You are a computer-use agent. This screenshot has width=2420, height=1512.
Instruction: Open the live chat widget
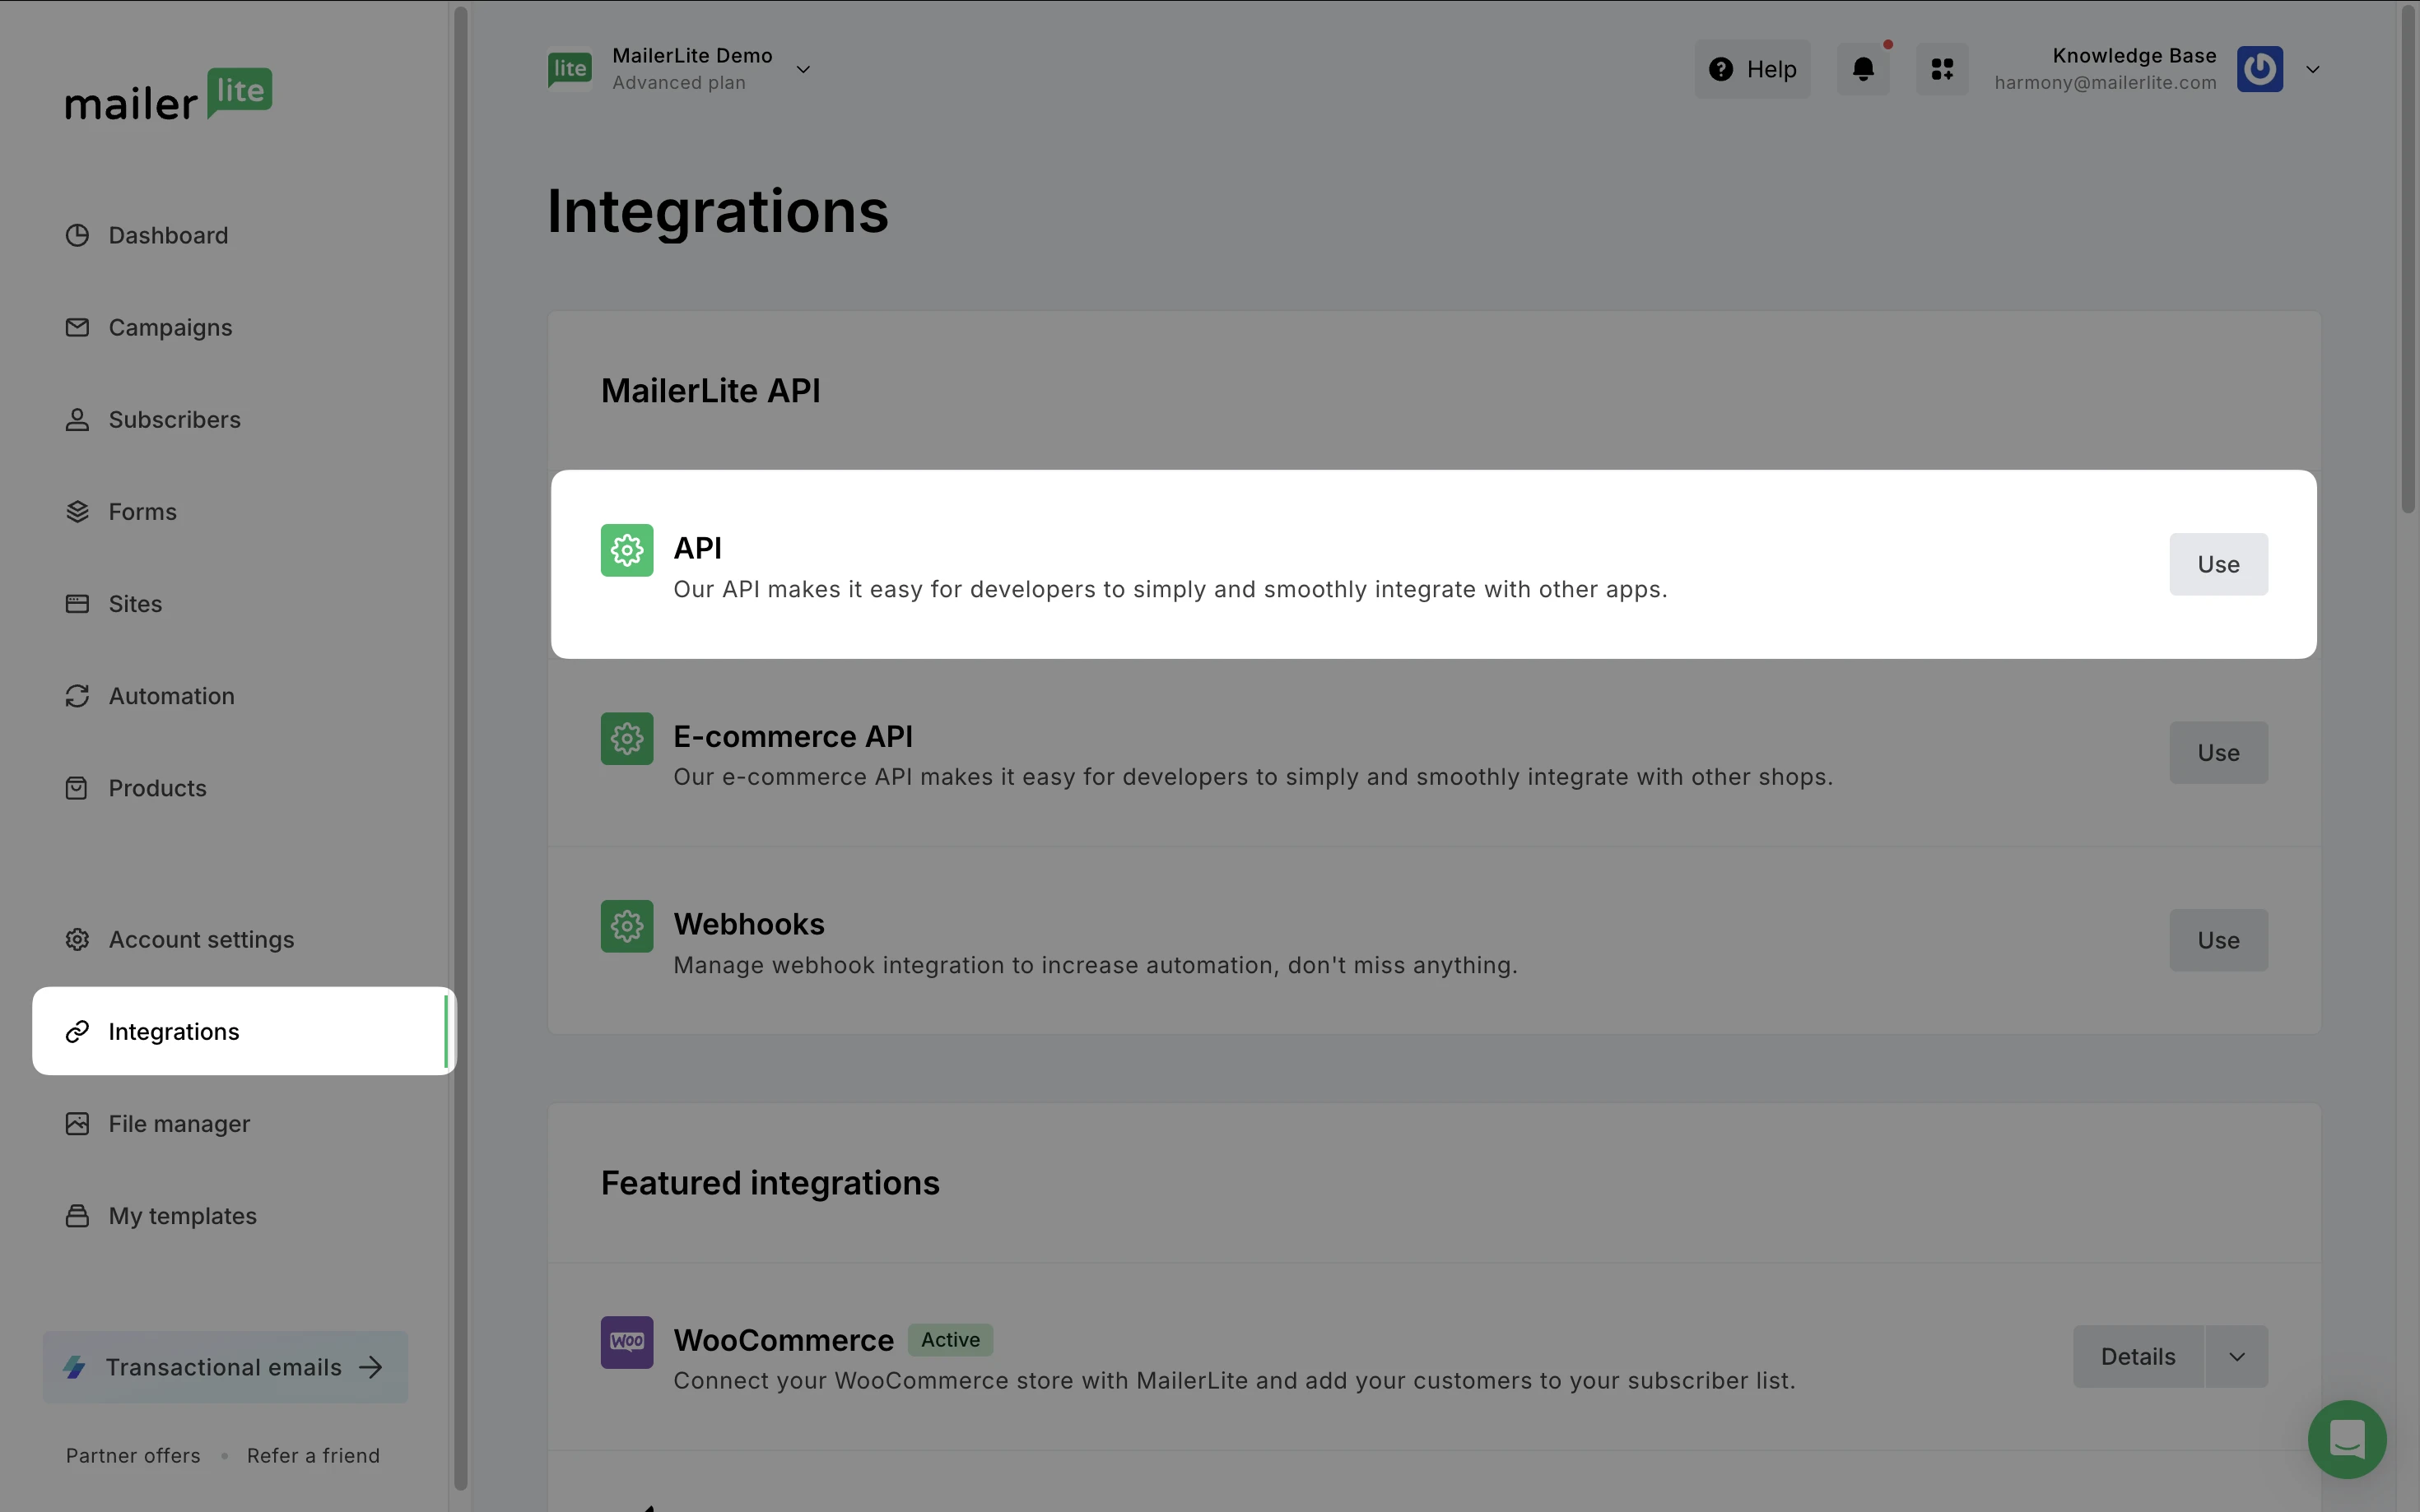tap(2347, 1439)
